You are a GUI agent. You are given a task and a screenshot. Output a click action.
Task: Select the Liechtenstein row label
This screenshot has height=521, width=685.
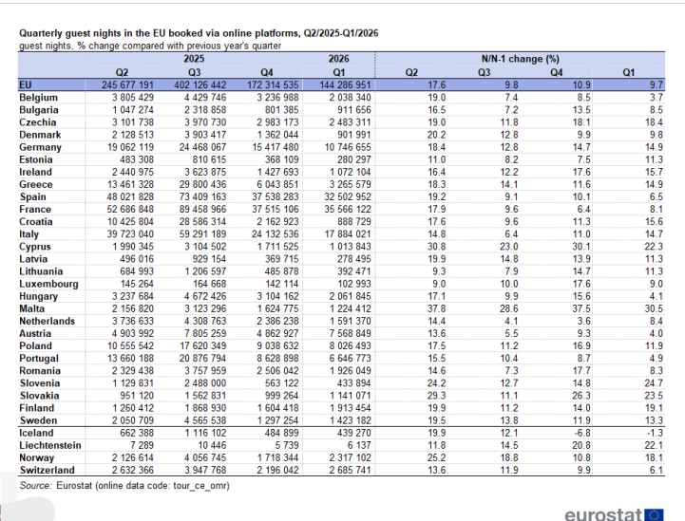[50, 445]
